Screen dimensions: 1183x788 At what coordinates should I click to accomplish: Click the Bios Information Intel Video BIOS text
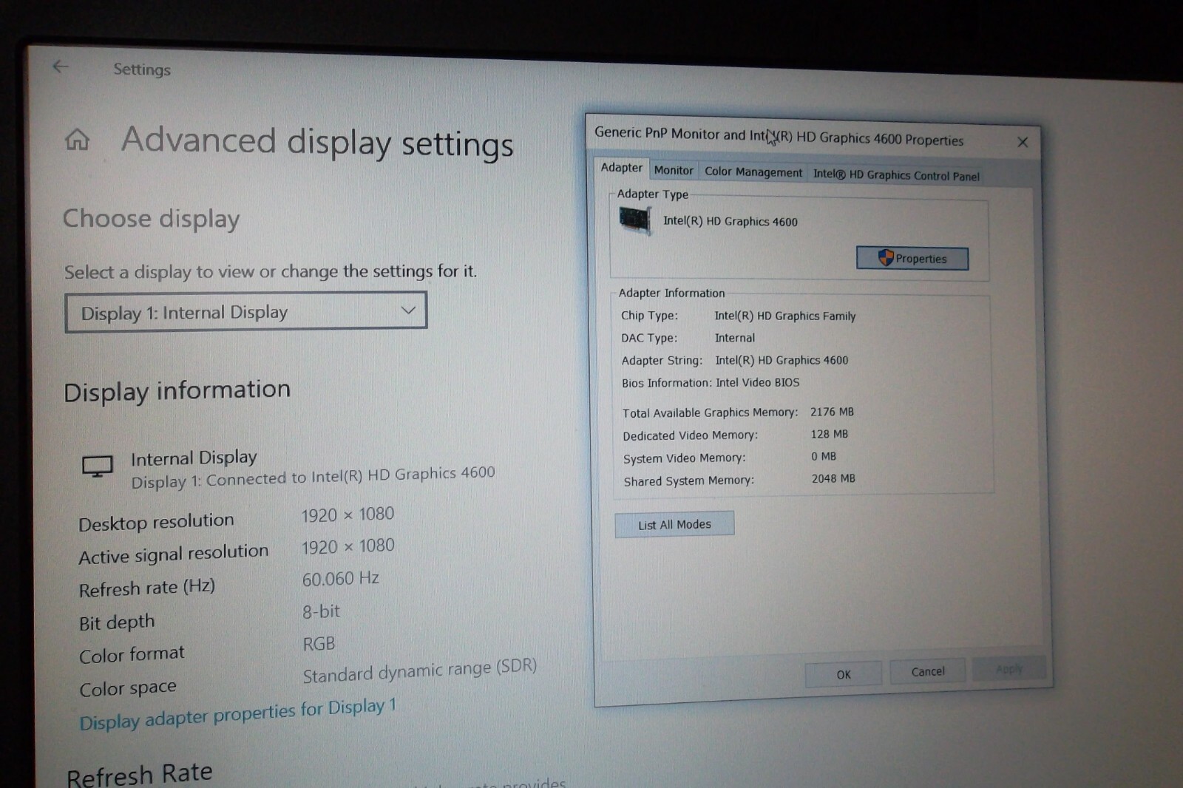[711, 383]
